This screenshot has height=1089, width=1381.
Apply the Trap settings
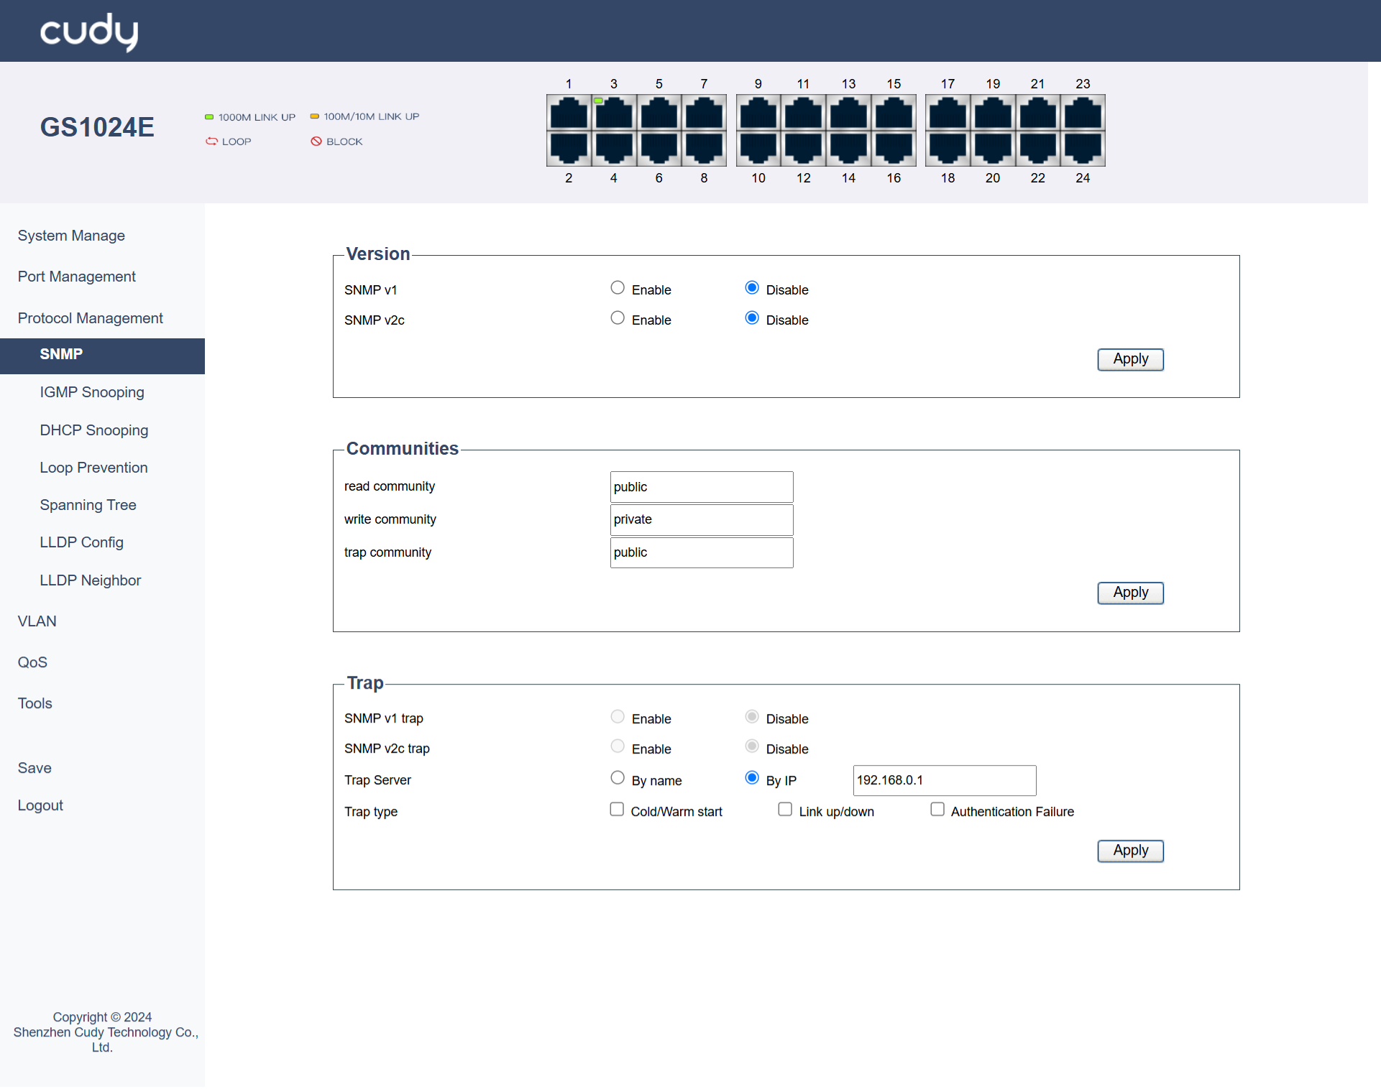[1130, 851]
